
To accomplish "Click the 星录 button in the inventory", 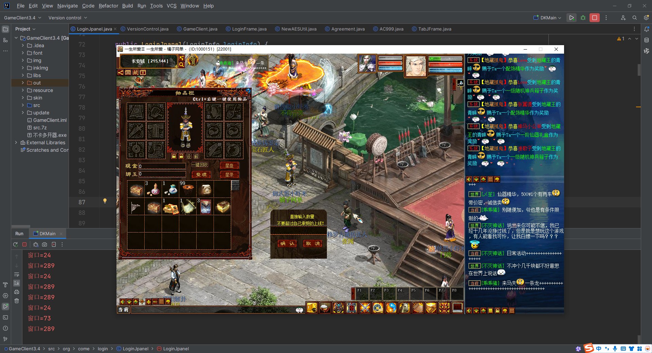I will (x=230, y=174).
